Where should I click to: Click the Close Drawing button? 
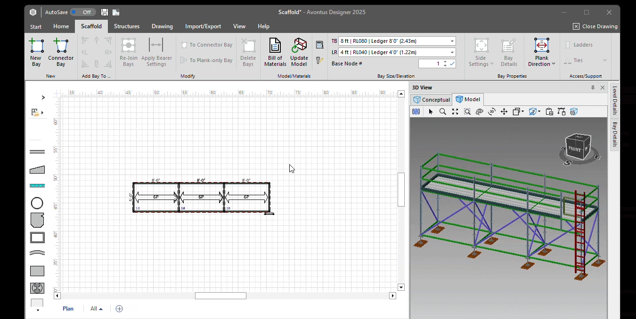tap(595, 26)
